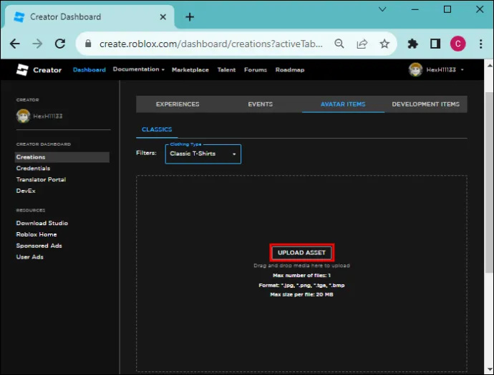Click the scrollbar down arrow
Viewport: 494px width, 375px height.
pyautogui.click(x=489, y=369)
